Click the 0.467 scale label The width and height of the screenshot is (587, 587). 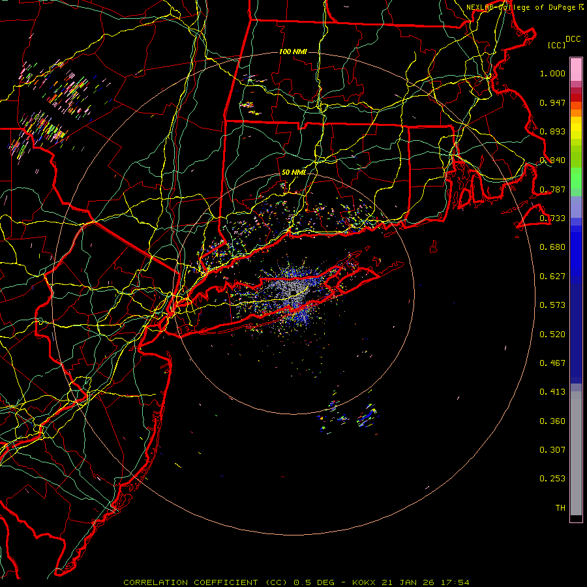(552, 363)
